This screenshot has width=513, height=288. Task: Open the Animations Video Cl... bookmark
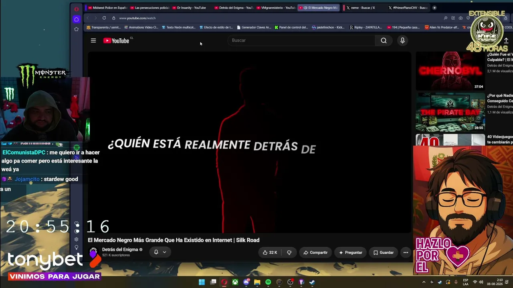coord(141,28)
